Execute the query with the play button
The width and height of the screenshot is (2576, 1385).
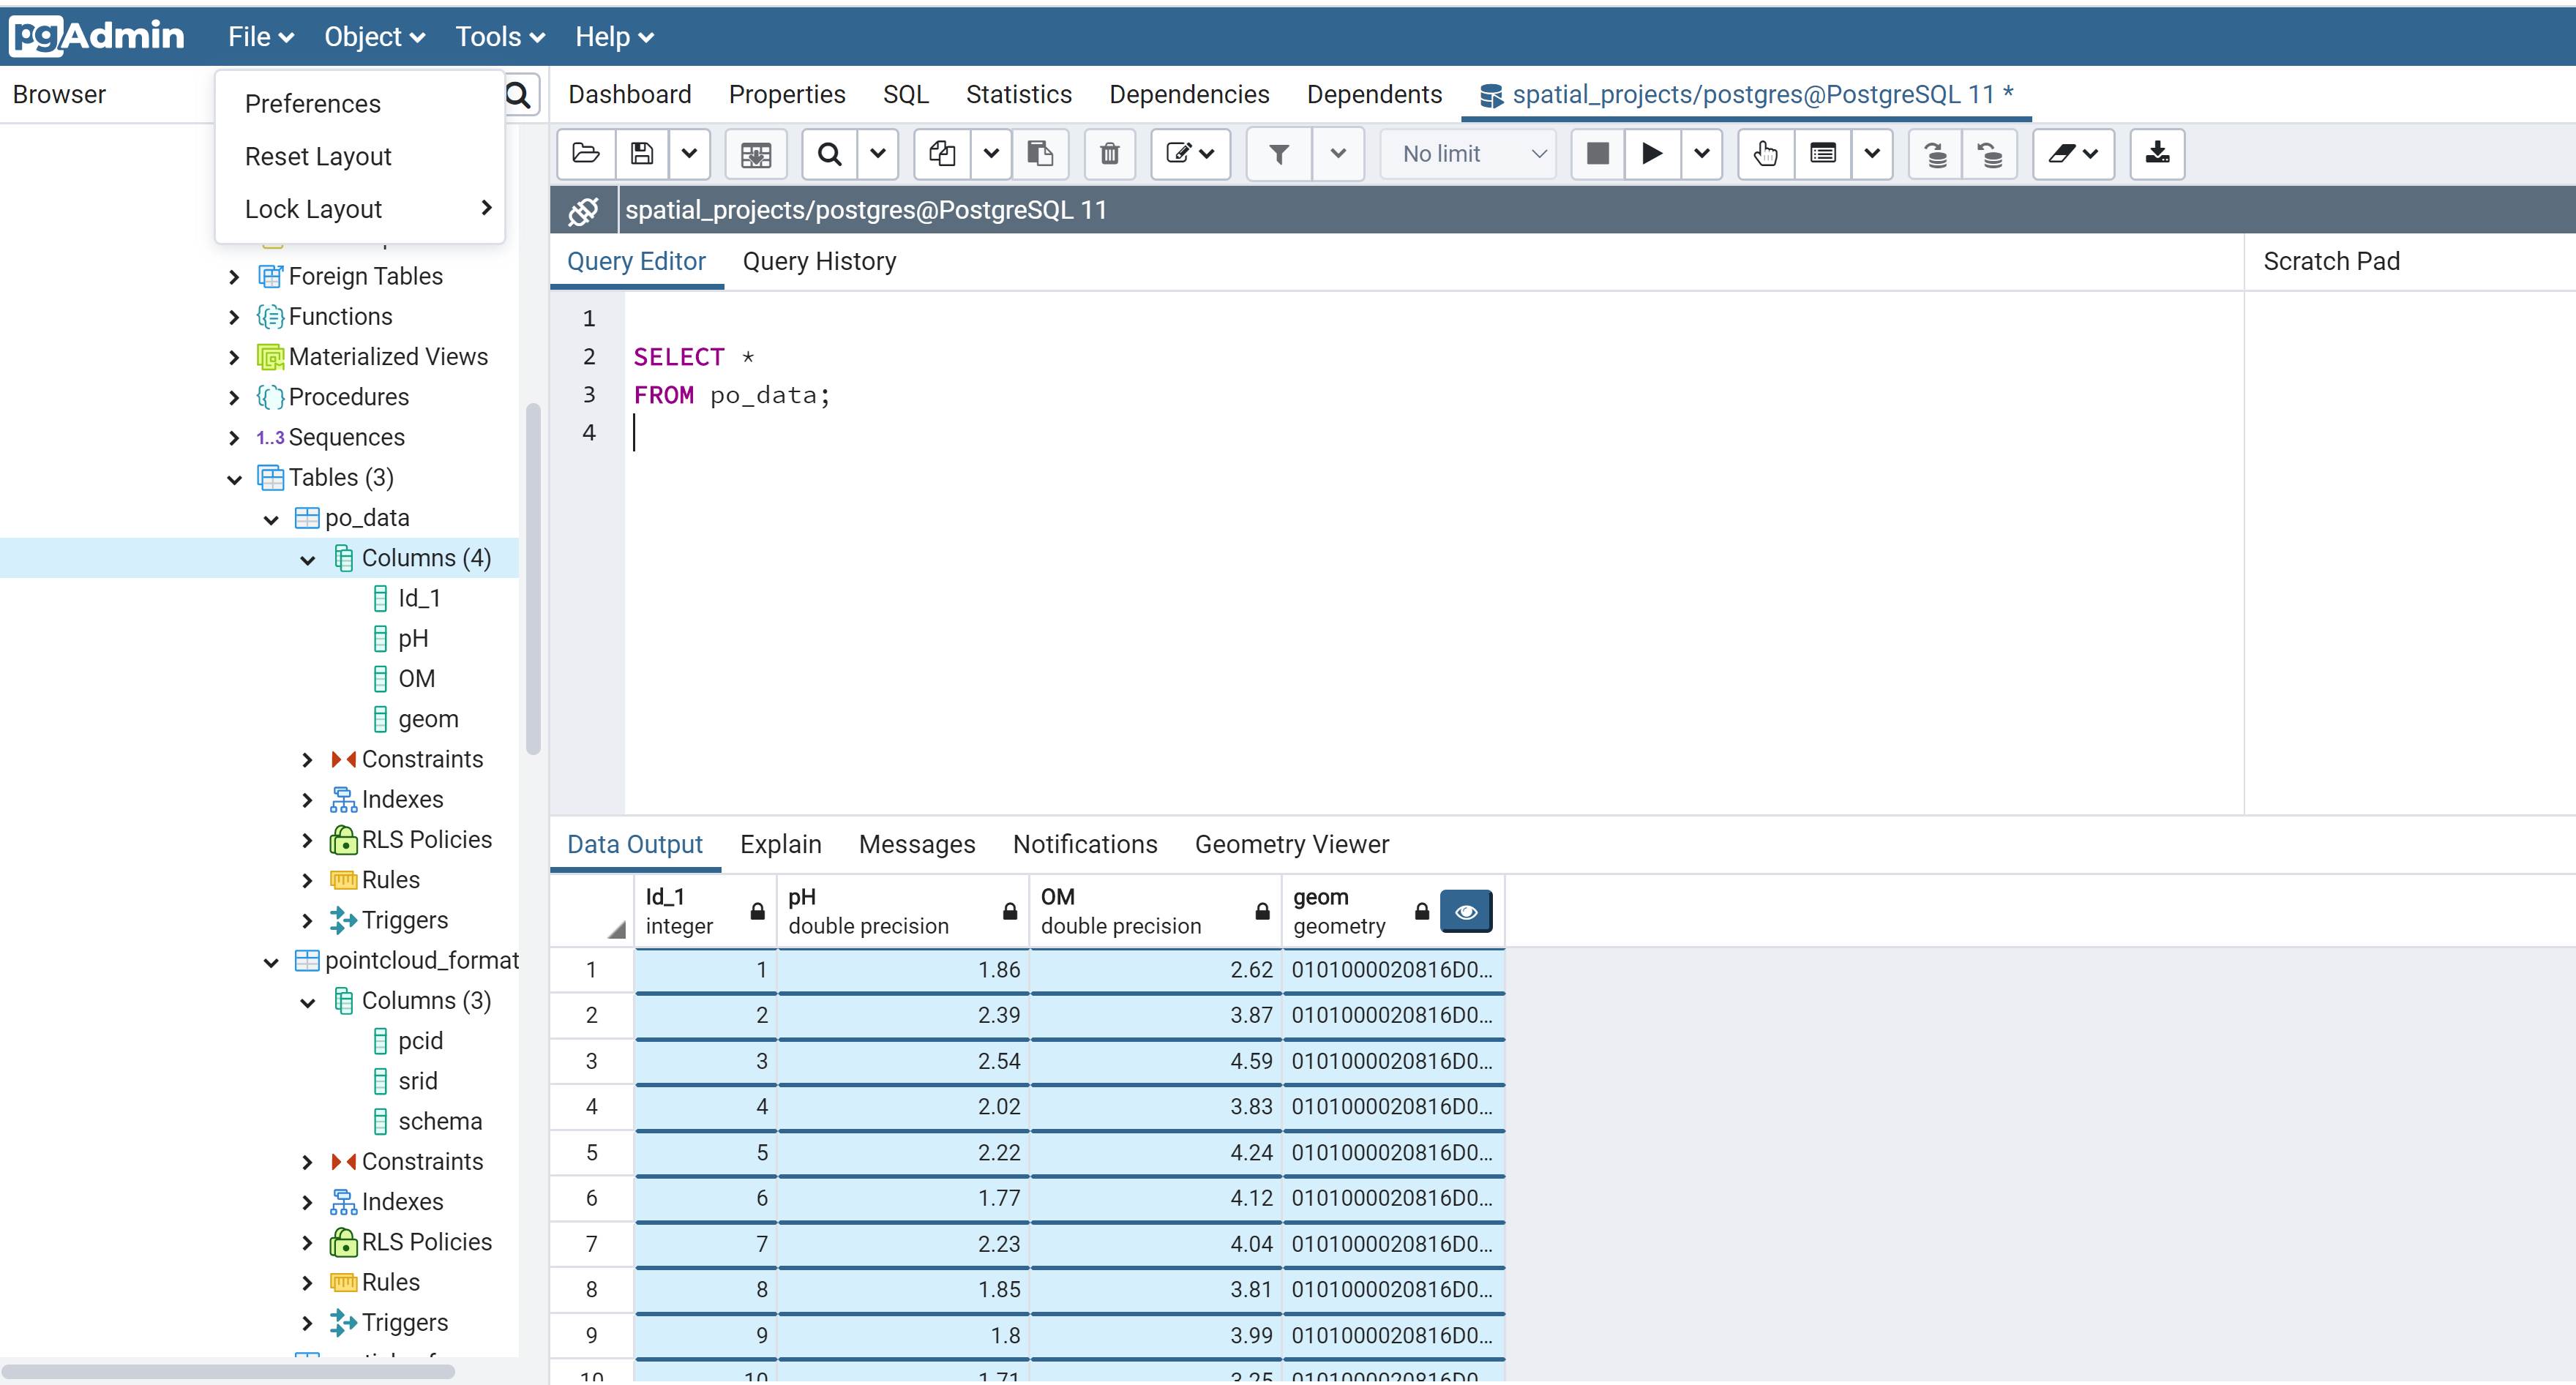point(1650,154)
